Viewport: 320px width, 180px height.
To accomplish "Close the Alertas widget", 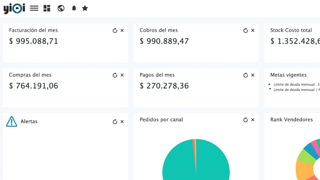I will point(122,121).
